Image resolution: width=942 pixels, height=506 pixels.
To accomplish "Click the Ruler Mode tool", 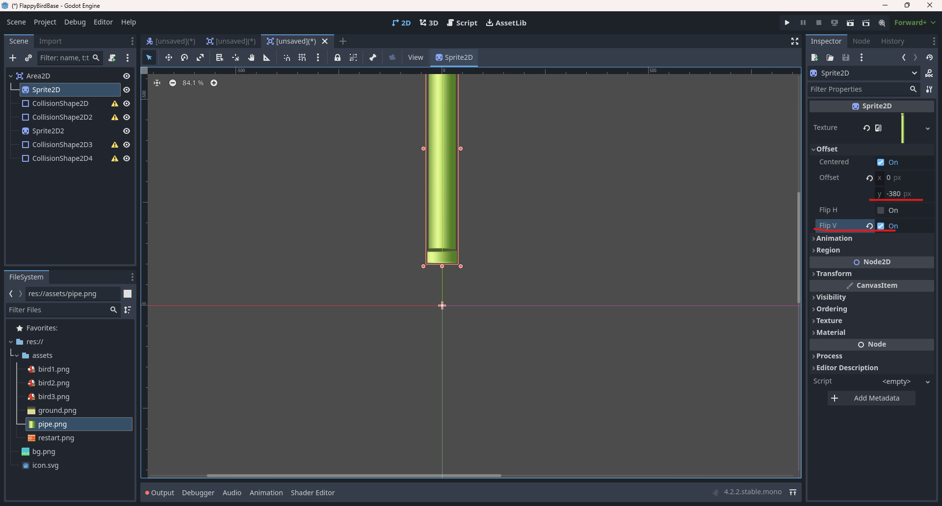I will point(267,57).
